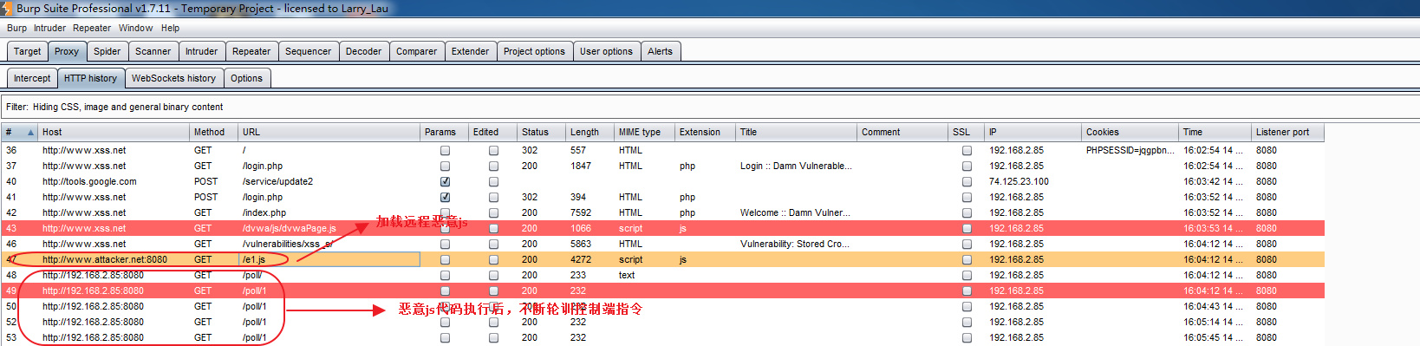The height and width of the screenshot is (346, 1420).
Task: Switch to the Extender tab
Action: 471,51
